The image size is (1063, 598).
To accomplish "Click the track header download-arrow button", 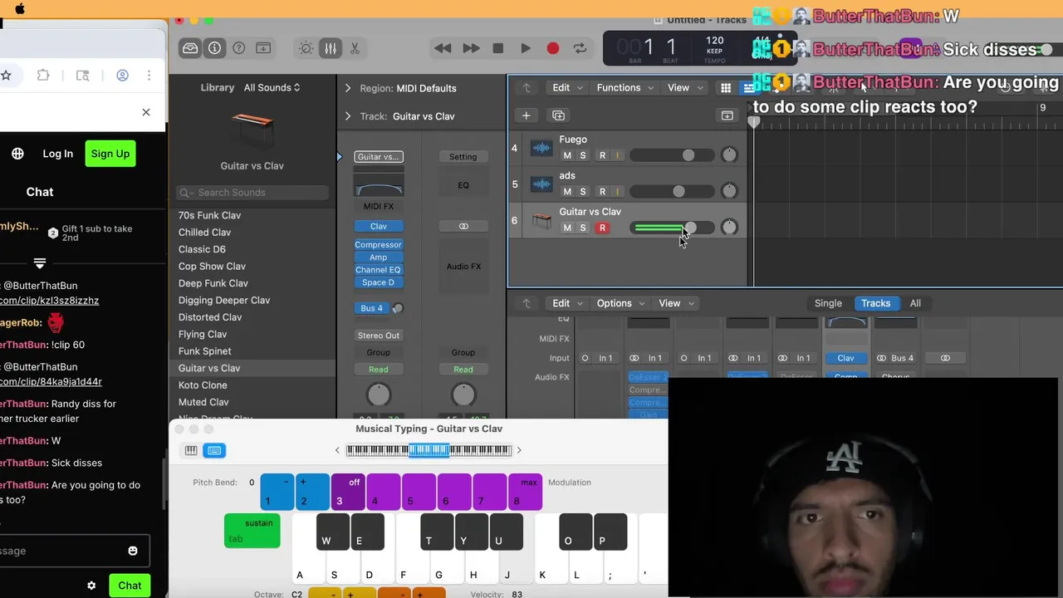I will click(x=727, y=115).
